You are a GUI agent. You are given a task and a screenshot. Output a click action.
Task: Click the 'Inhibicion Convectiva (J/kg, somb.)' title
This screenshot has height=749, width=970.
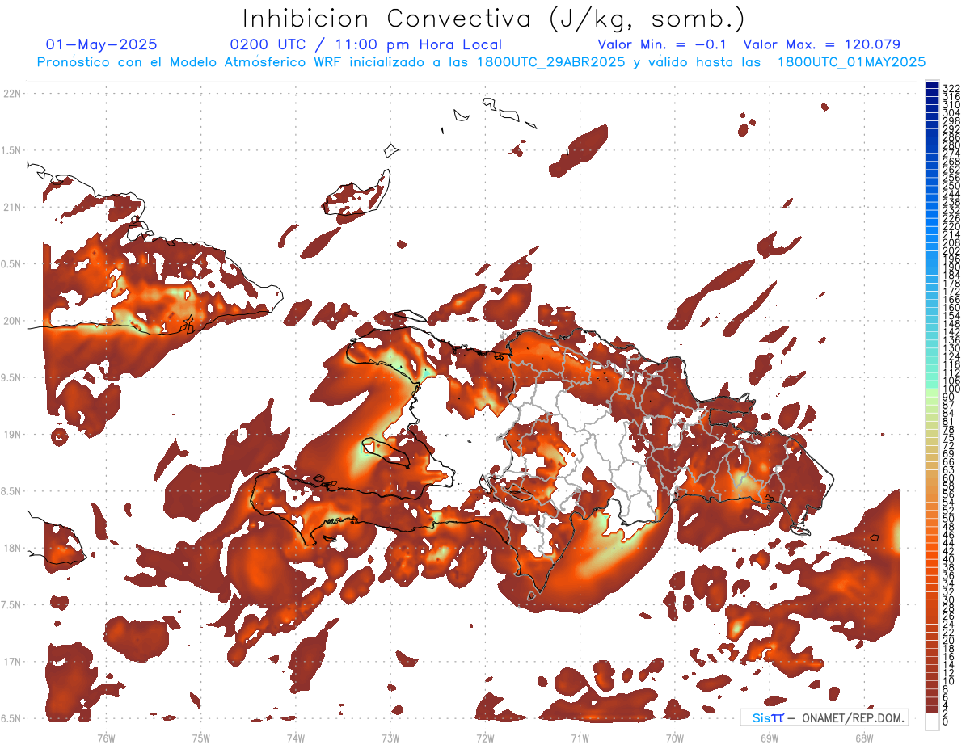494,19
